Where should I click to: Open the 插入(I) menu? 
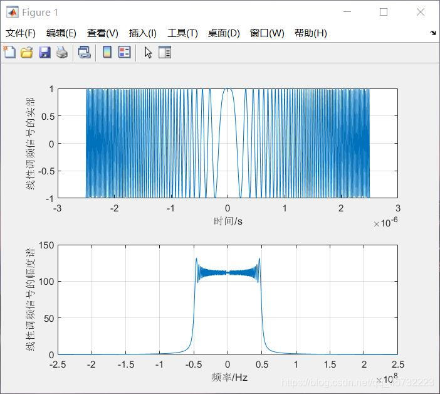point(142,33)
